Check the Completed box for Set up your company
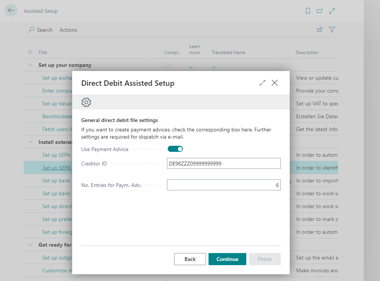 click(x=167, y=65)
